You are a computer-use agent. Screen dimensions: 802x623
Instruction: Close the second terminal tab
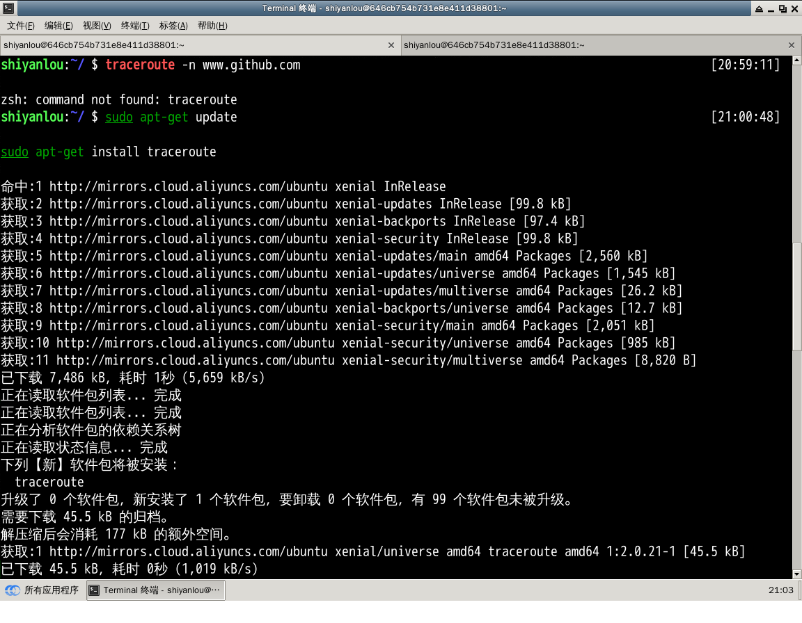(791, 45)
